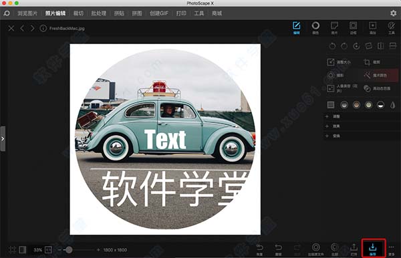Click the filter list icon with horizontal lines

tap(331, 104)
